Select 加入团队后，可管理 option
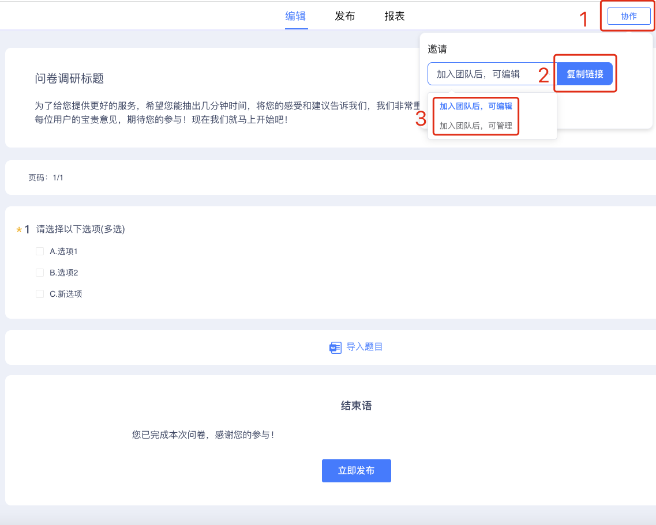Screen dimensions: 656x525 pyautogui.click(x=475, y=126)
